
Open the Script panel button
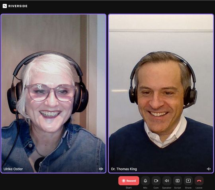(178, 181)
